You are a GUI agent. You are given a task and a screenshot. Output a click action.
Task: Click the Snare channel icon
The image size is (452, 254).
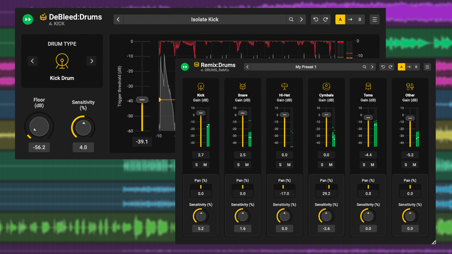pyautogui.click(x=243, y=86)
